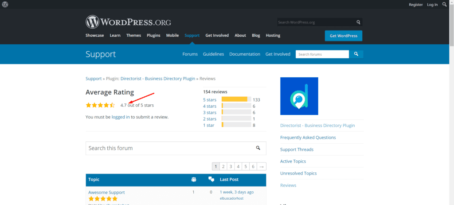Click the voices icon in the topic table header
The image size is (454, 205).
194,179
